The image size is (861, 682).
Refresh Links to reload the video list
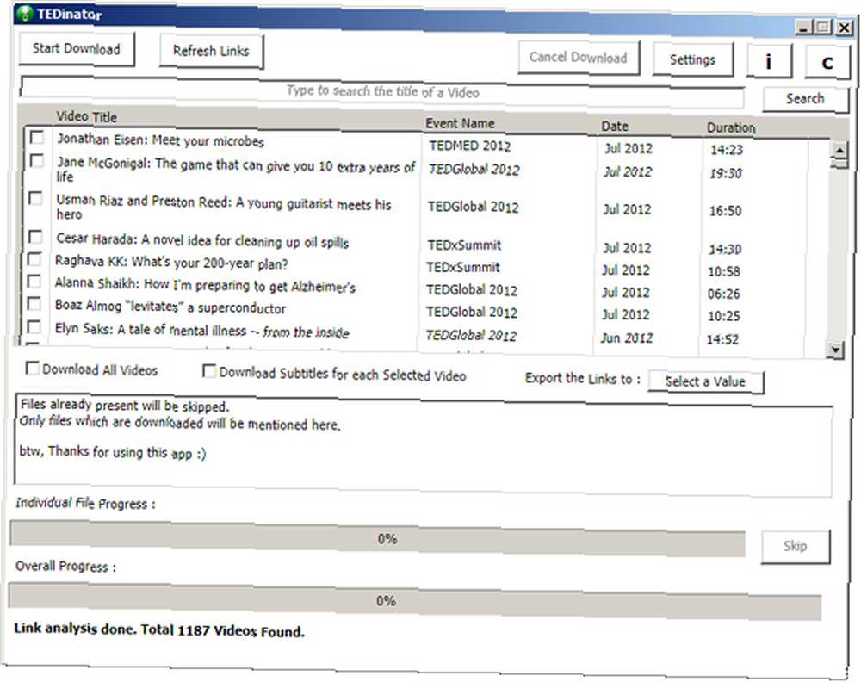pyautogui.click(x=211, y=51)
